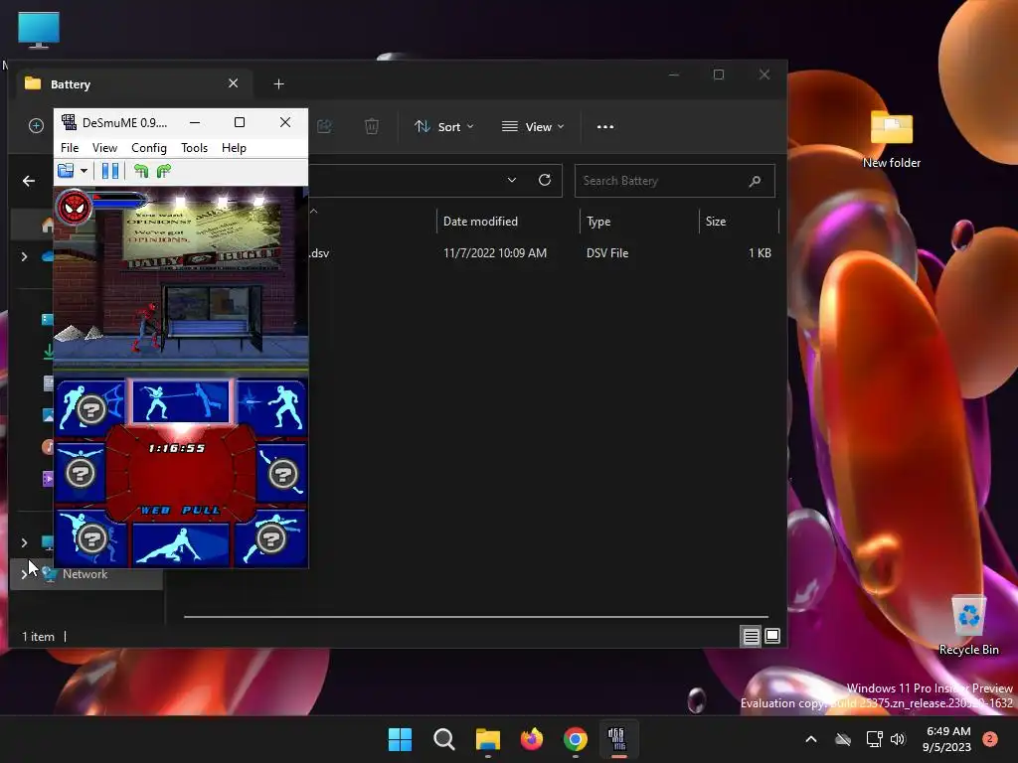The width and height of the screenshot is (1018, 763).
Task: Select the highlighted Web Pull move tile
Action: coord(181,402)
